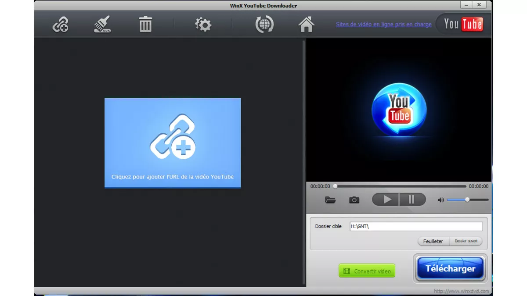Image resolution: width=527 pixels, height=296 pixels.
Task: Start download with the Télécharger button
Action: [x=450, y=268]
